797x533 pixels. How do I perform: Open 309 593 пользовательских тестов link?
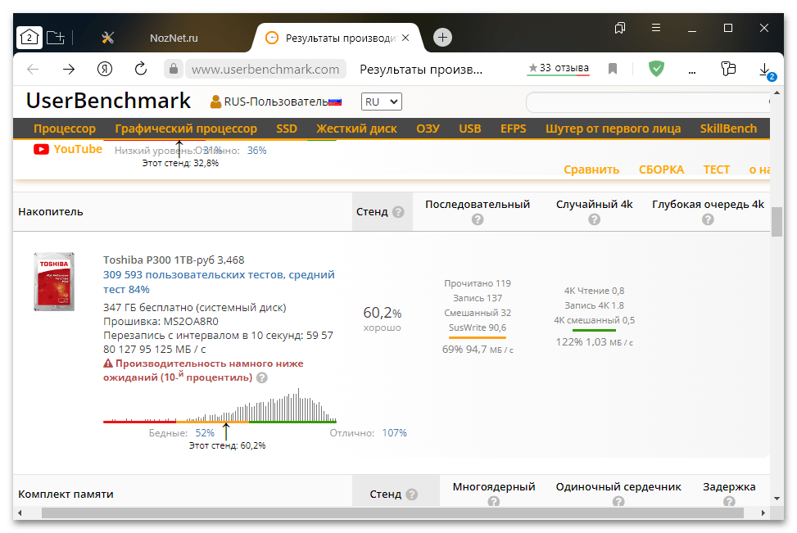tap(219, 282)
